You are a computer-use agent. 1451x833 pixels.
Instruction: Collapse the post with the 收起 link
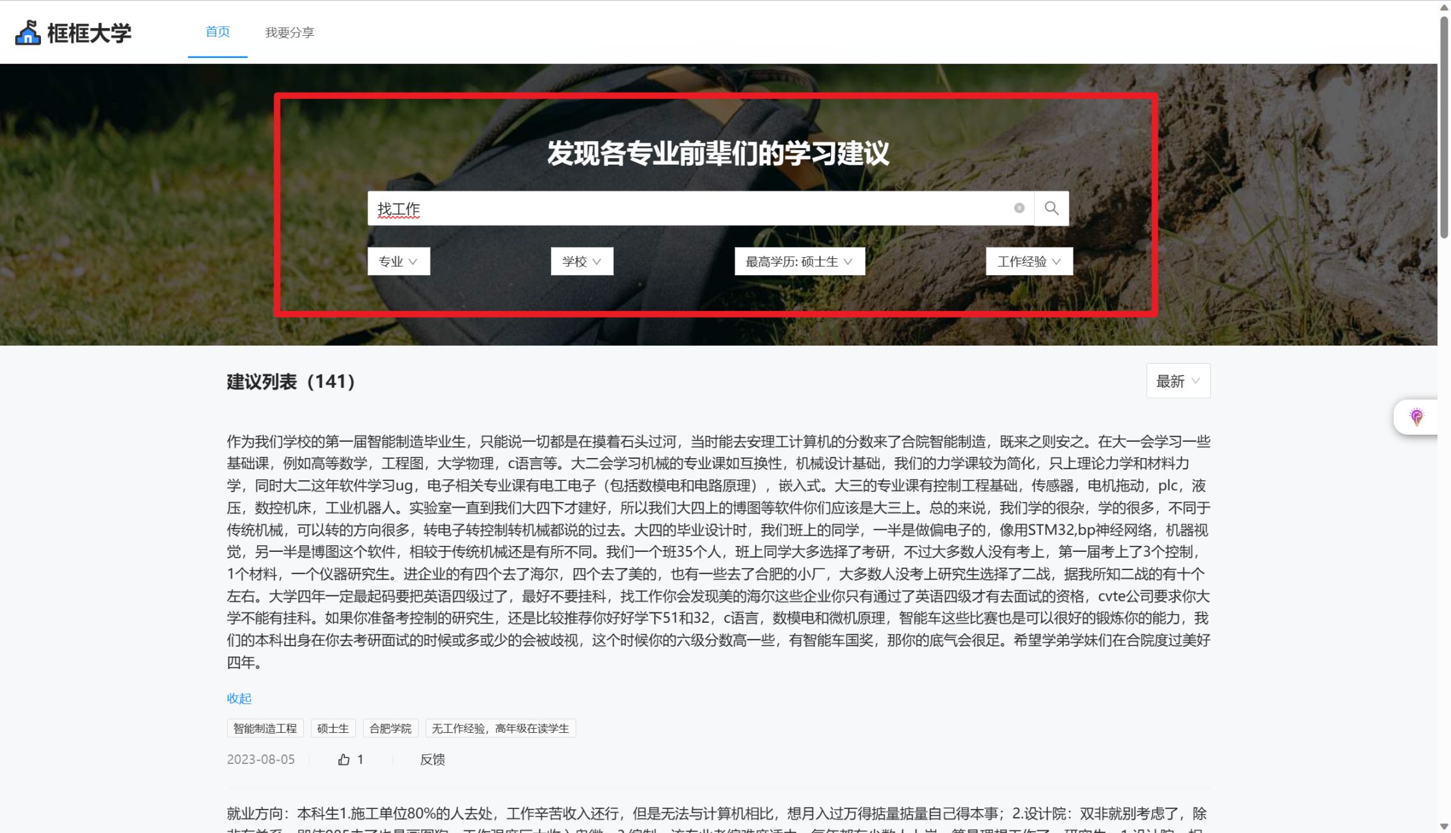pos(239,698)
